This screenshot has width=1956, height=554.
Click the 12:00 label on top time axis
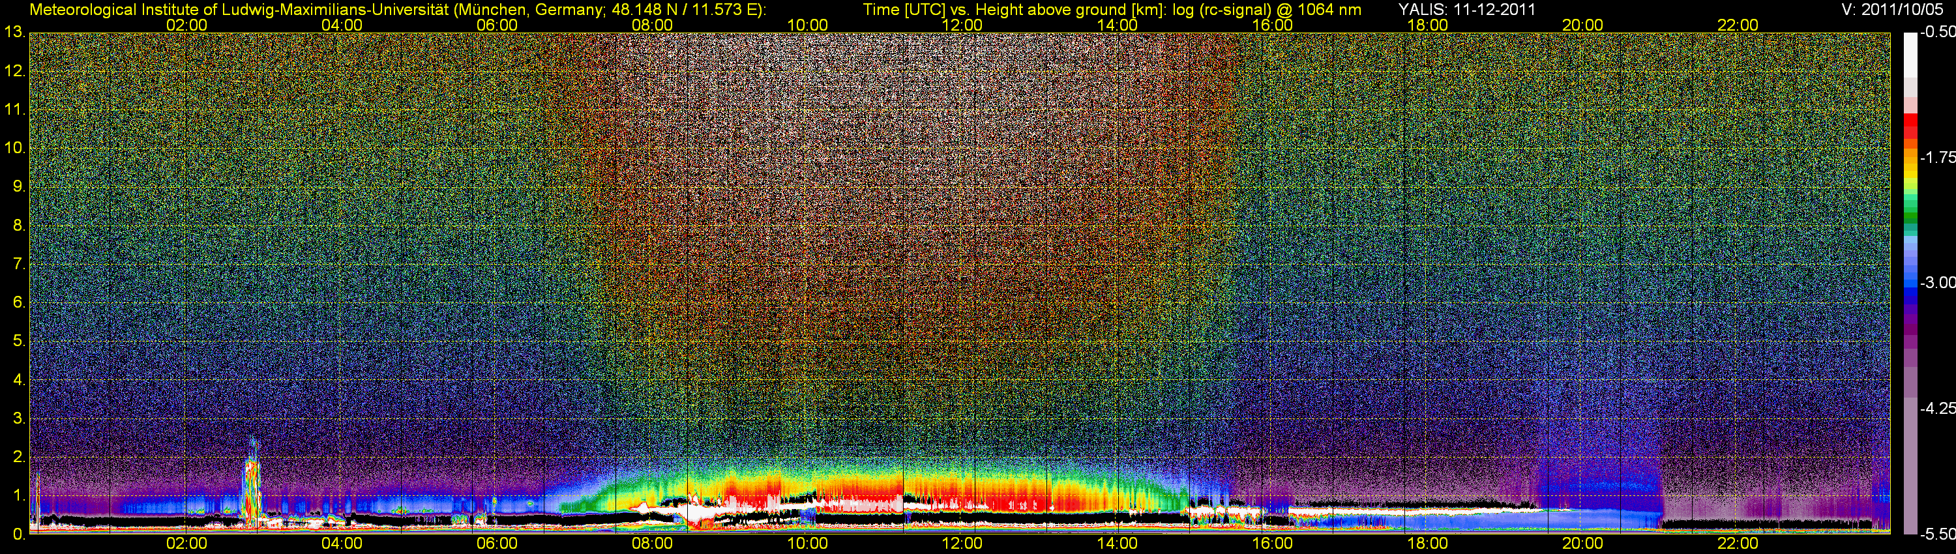pyautogui.click(x=962, y=25)
